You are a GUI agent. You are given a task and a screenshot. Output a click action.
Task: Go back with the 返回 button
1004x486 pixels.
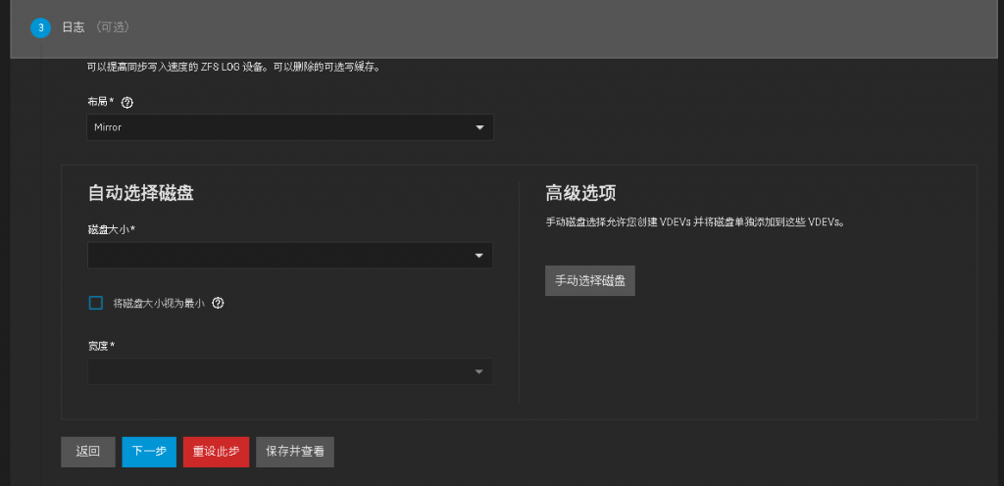[87, 452]
